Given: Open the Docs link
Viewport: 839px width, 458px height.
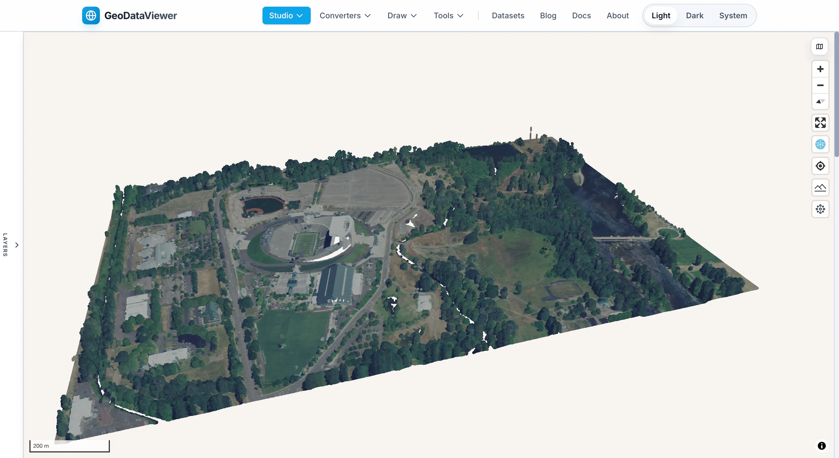Looking at the screenshot, I should pos(581,15).
